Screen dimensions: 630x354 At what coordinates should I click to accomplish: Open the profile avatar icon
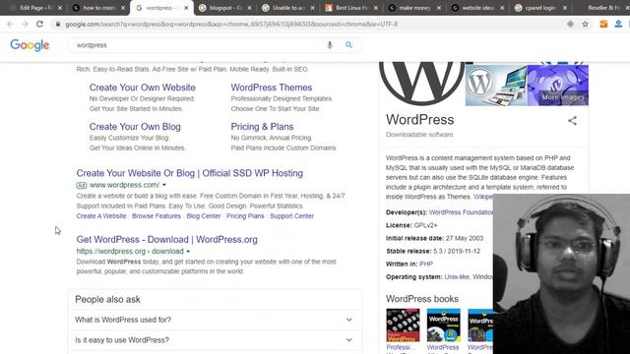[x=618, y=24]
